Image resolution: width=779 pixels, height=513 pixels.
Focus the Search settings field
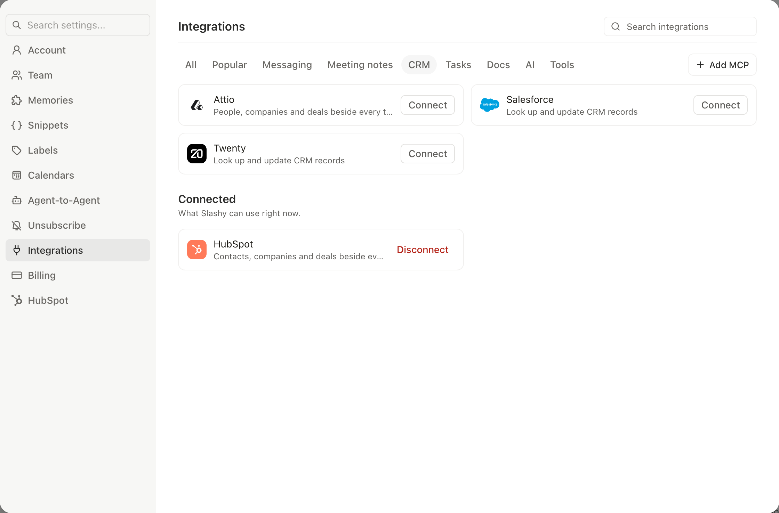click(78, 25)
